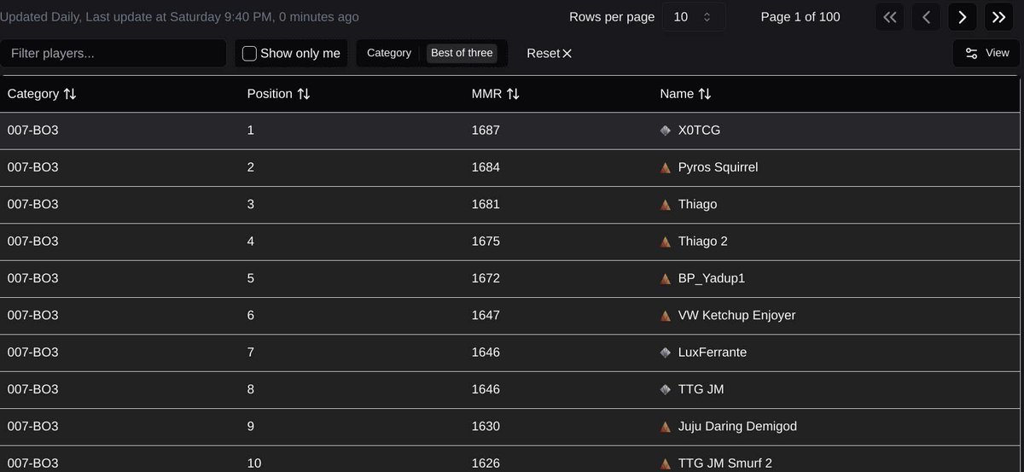Click rank badge icon beside LuxFerrante
Viewport: 1024px width, 472px height.
tap(666, 352)
